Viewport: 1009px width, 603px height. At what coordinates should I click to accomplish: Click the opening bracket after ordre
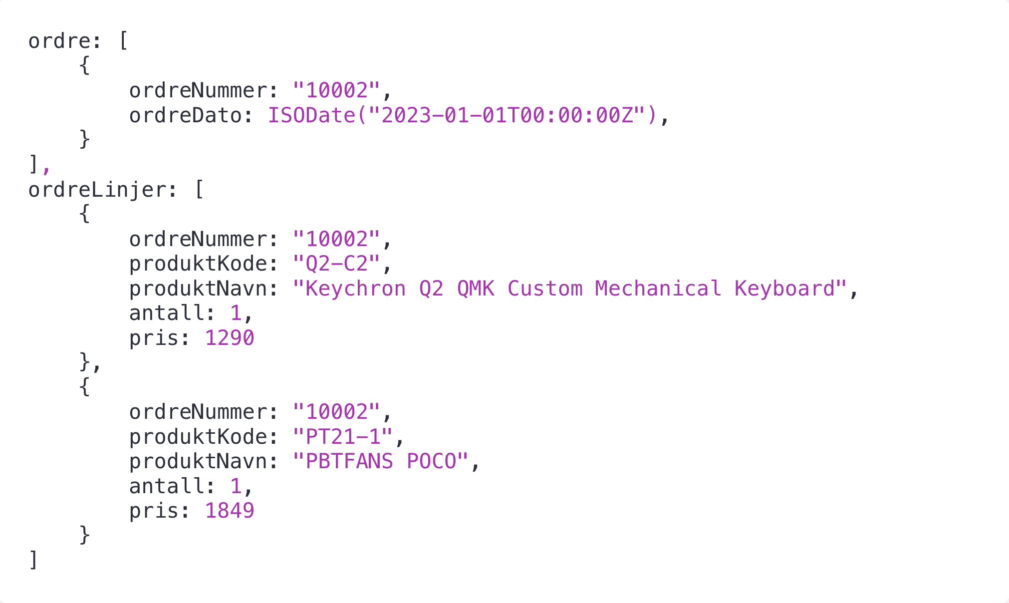point(123,41)
